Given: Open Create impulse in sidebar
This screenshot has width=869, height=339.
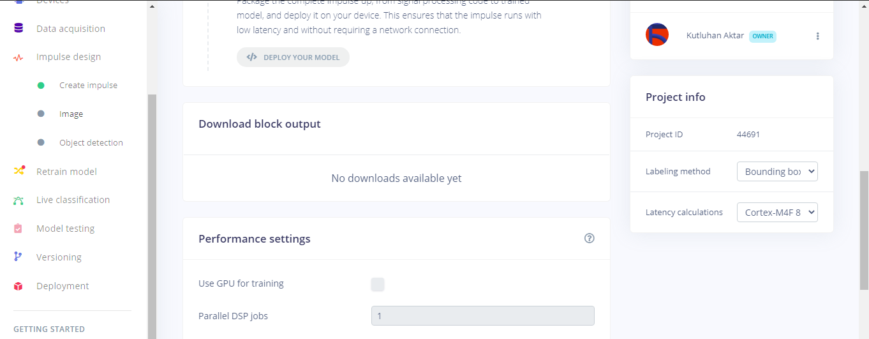Looking at the screenshot, I should click(x=88, y=86).
